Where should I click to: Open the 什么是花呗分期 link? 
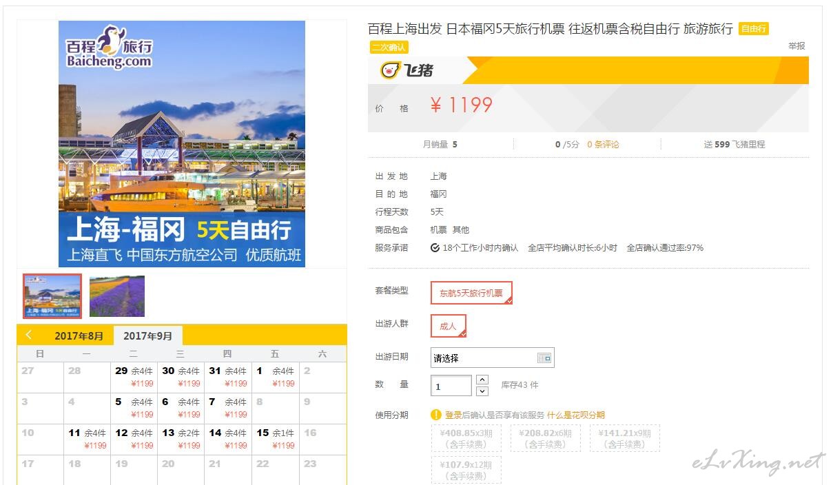coord(575,415)
